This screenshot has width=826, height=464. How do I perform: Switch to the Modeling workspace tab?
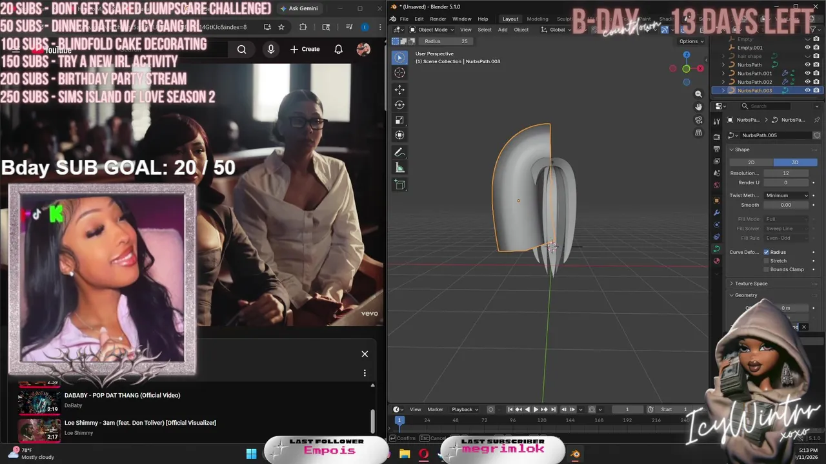click(x=537, y=19)
